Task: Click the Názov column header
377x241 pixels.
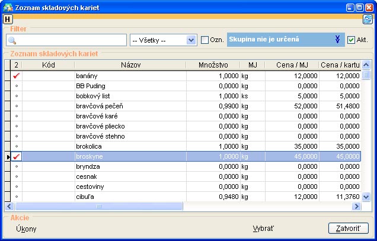Action: (x=130, y=65)
